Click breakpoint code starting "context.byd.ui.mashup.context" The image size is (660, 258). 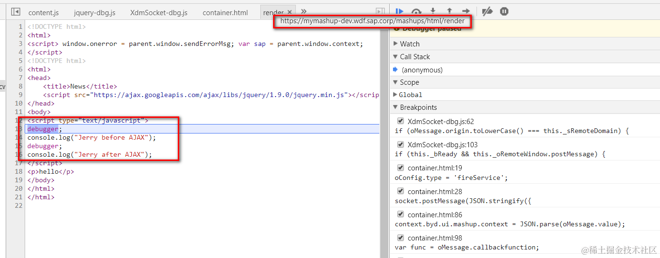pos(510,224)
